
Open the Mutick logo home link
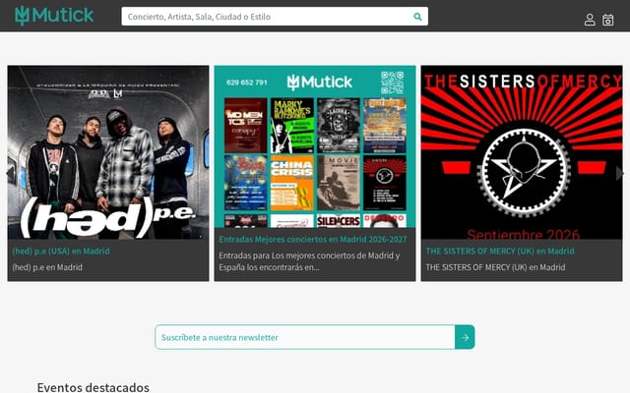coord(54,16)
